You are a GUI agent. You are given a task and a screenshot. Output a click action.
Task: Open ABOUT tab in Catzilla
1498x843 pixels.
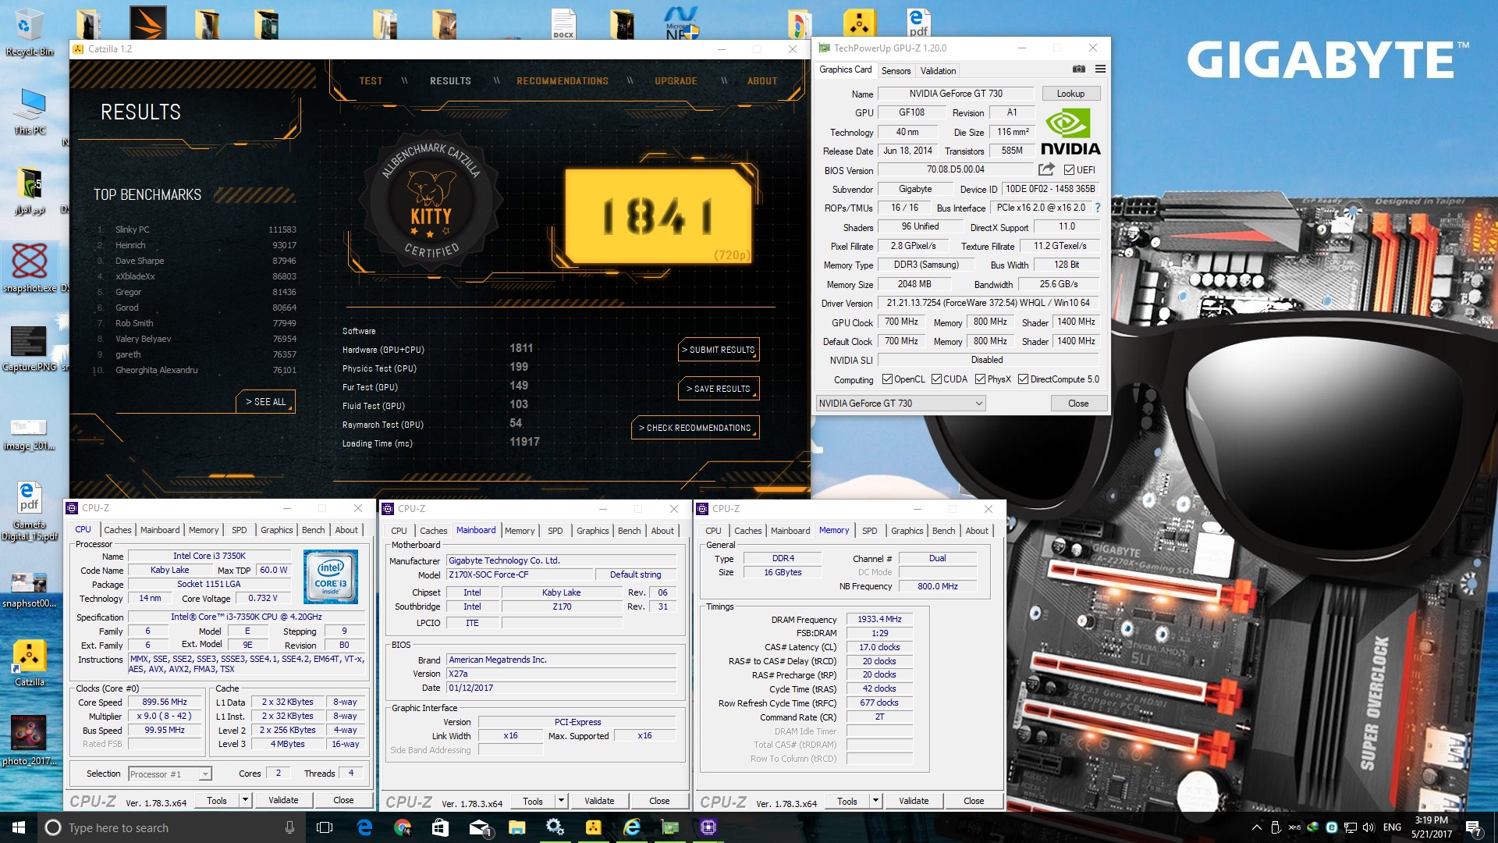[762, 81]
